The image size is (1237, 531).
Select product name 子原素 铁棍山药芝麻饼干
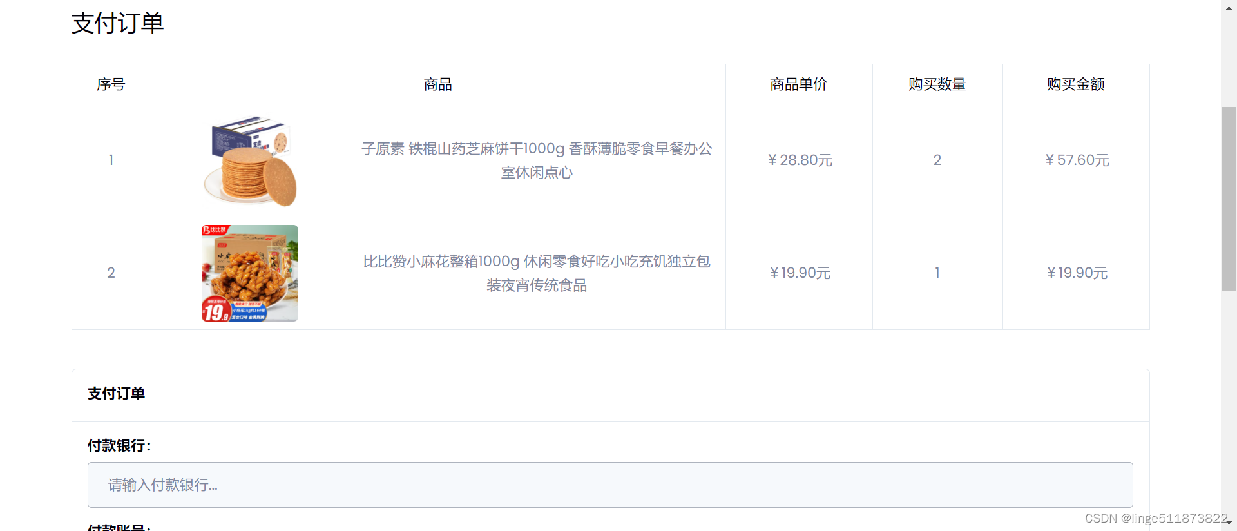coord(537,160)
